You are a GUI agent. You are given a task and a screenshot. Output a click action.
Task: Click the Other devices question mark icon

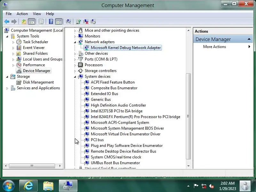tap(81, 53)
